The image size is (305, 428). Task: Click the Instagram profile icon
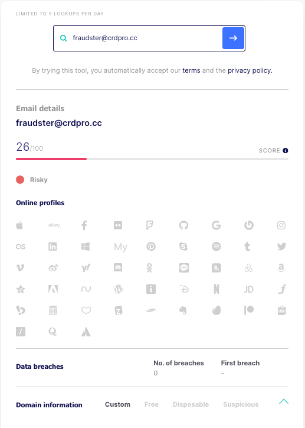point(281,225)
